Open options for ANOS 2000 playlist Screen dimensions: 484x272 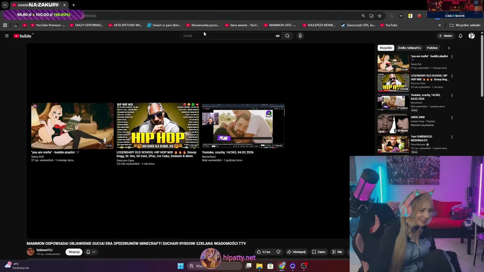pos(452,117)
